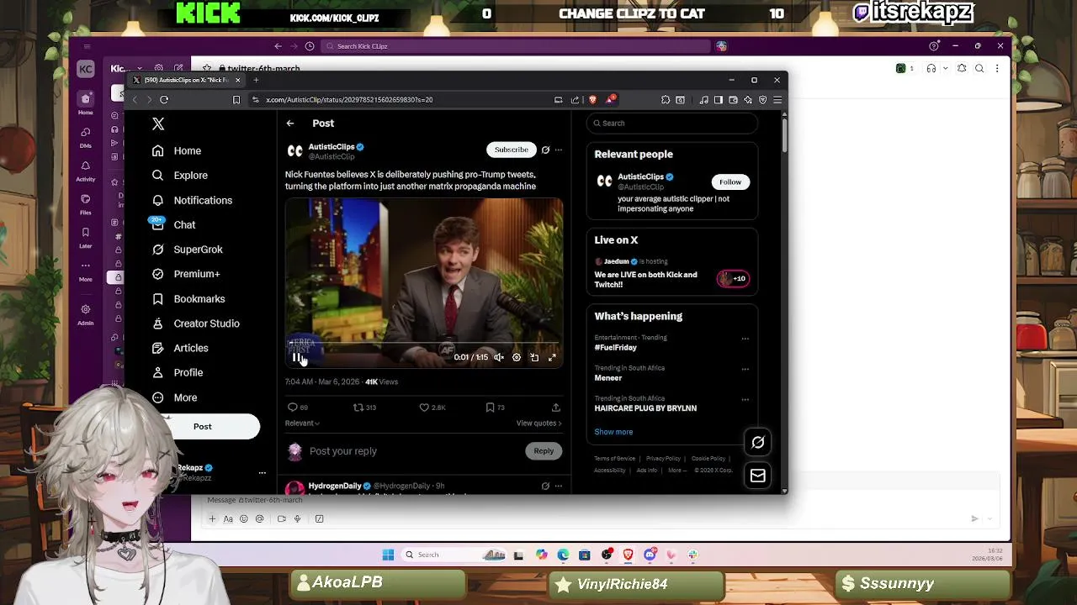This screenshot has height=605, width=1077.
Task: Open the X logo home
Action: pos(158,124)
